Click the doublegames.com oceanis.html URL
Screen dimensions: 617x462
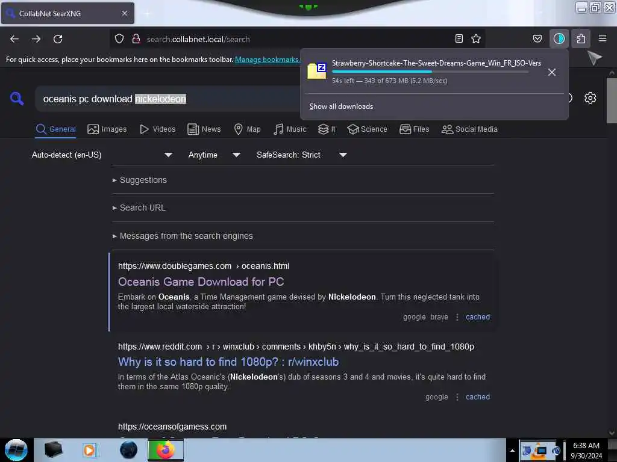pos(204,266)
